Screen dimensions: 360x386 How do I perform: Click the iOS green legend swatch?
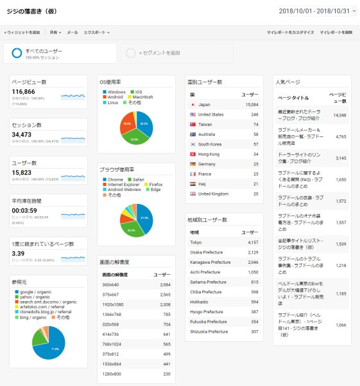click(132, 92)
